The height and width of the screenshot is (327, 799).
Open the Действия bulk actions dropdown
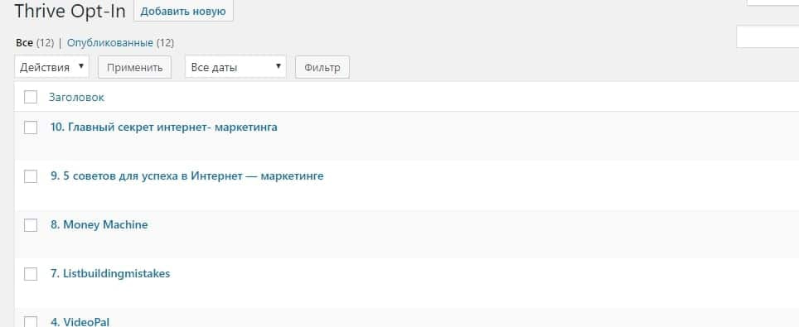[x=52, y=67]
